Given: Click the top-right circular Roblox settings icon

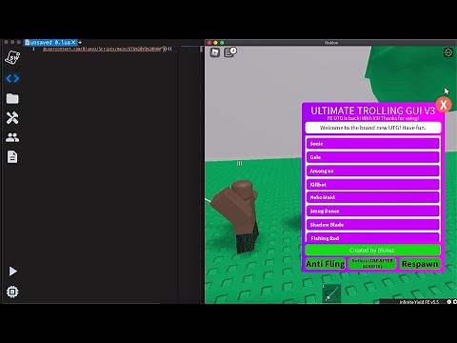Looking at the screenshot, I should [448, 52].
